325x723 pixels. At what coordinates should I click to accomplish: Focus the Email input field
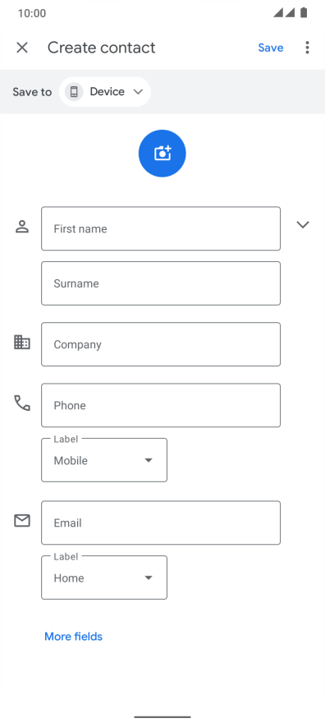(161, 523)
